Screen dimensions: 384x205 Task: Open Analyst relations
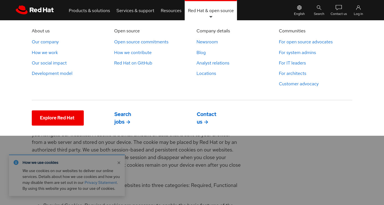(x=213, y=63)
